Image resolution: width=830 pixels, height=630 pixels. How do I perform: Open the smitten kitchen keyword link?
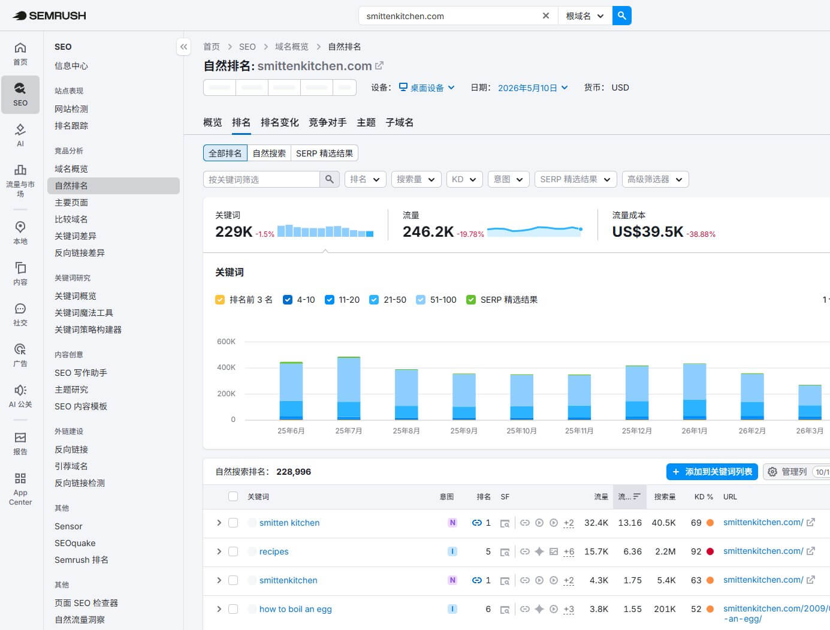tap(289, 523)
